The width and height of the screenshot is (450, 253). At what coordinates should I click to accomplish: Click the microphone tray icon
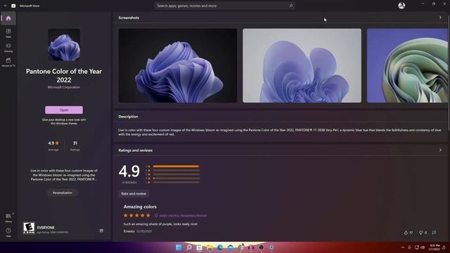(x=409, y=247)
